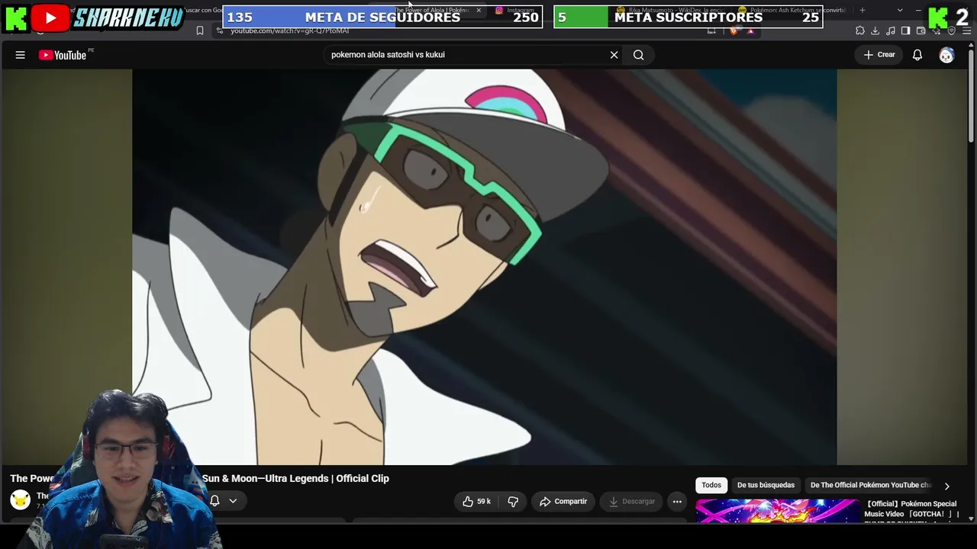
Task: Open the more actions ellipsis menu
Action: [x=677, y=501]
